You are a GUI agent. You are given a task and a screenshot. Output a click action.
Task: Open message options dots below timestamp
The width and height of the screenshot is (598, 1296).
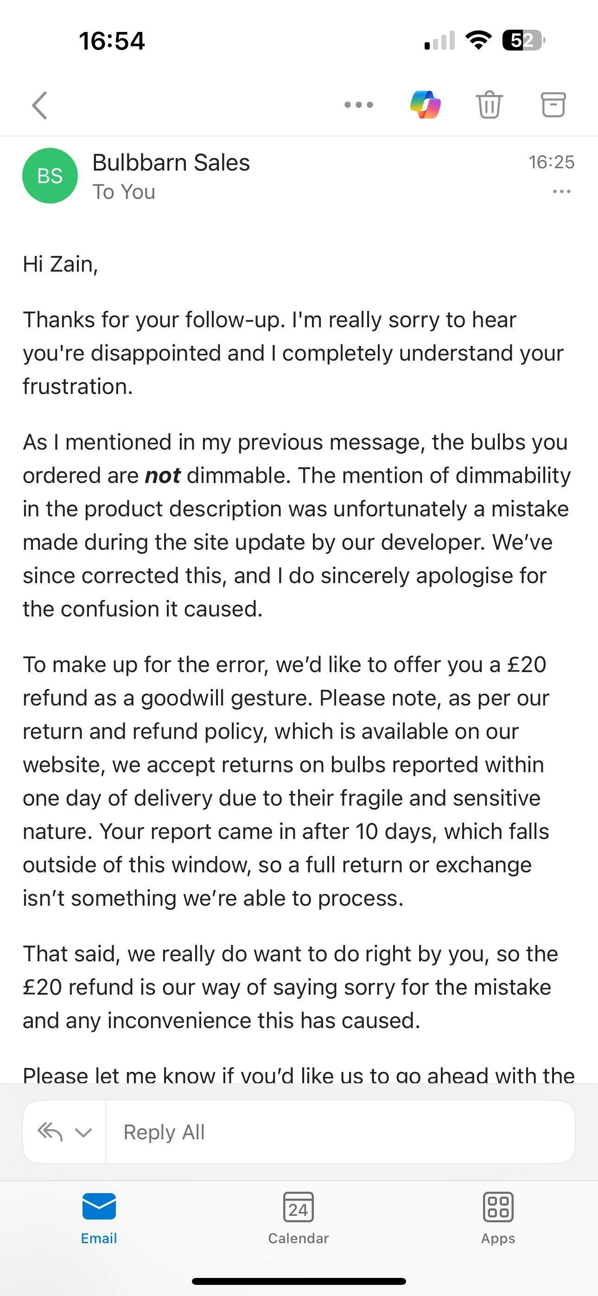[x=561, y=192]
